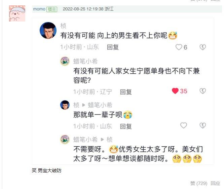Open momo username link

click(x=39, y=9)
